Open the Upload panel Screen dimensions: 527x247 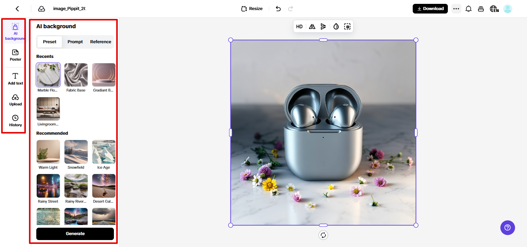pyautogui.click(x=15, y=100)
